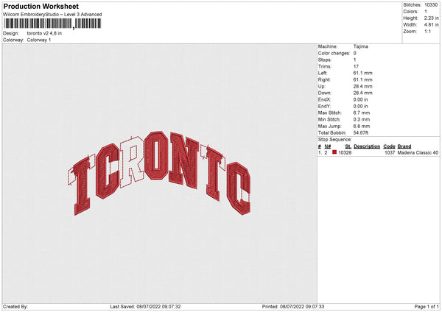Click the stitch count 10328 in stop sequence
The height and width of the screenshot is (312, 442).
click(x=345, y=152)
